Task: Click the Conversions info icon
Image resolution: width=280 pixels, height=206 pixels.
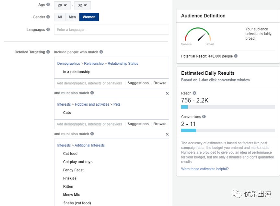Action: [204, 117]
